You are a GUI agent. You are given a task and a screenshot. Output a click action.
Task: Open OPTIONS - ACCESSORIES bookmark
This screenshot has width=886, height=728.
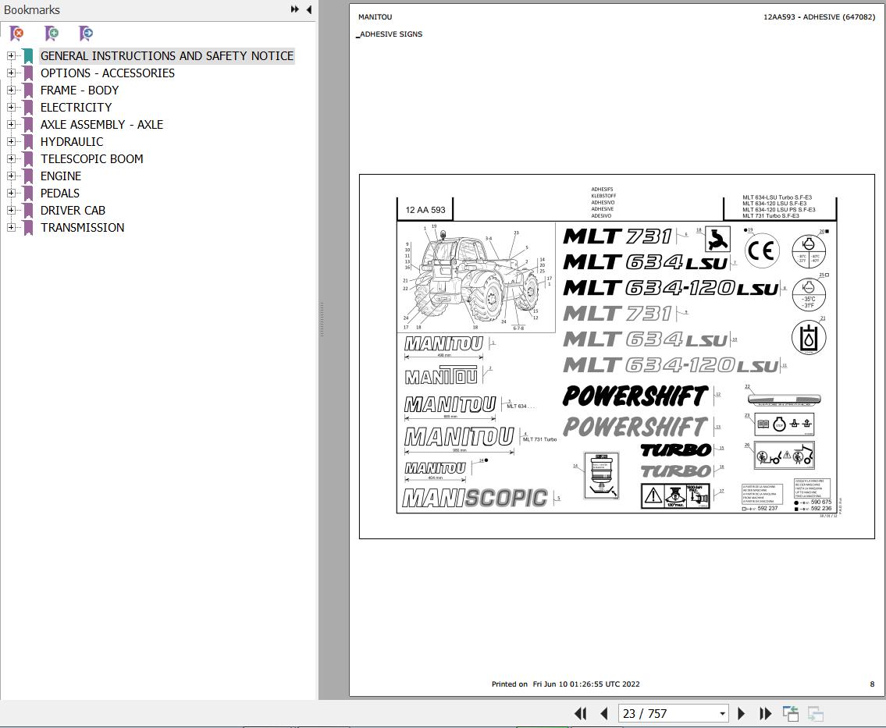(x=108, y=73)
